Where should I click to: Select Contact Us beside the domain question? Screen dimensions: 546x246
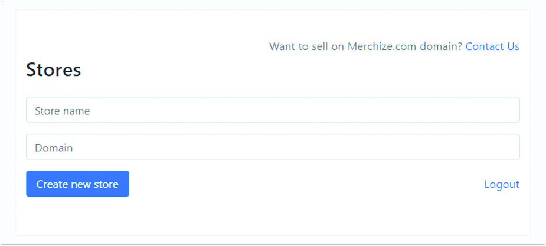[x=492, y=46]
